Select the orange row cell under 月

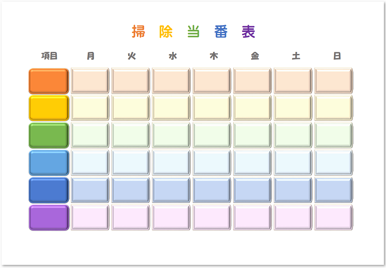click(x=90, y=81)
